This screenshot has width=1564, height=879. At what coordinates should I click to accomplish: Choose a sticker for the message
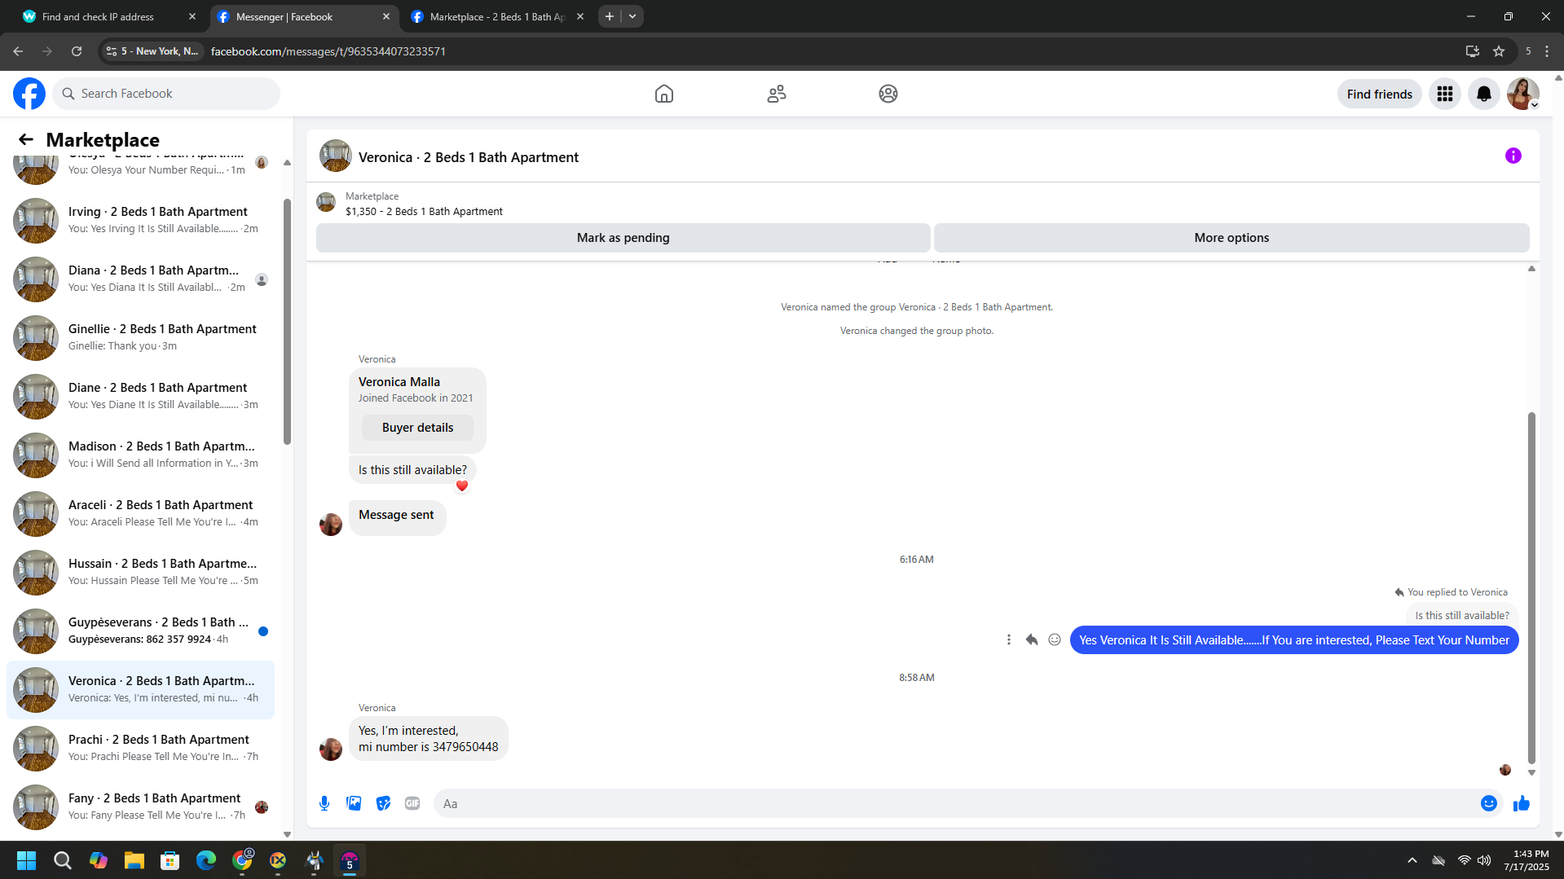[383, 803]
